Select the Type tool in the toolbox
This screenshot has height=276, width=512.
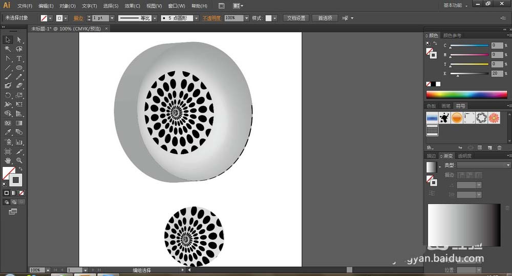tap(19, 58)
